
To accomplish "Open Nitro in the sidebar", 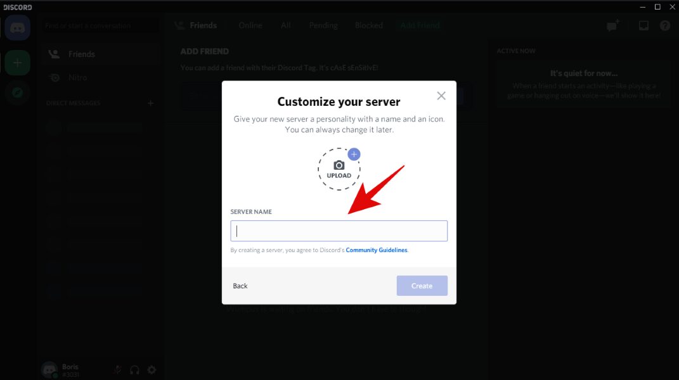I will 100,77.
